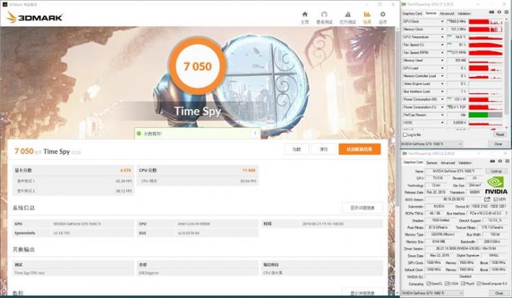Screen dimensions: 512x298
Task: Open hamburger menu in GPU-Z Graphics Card window
Action: [507, 161]
